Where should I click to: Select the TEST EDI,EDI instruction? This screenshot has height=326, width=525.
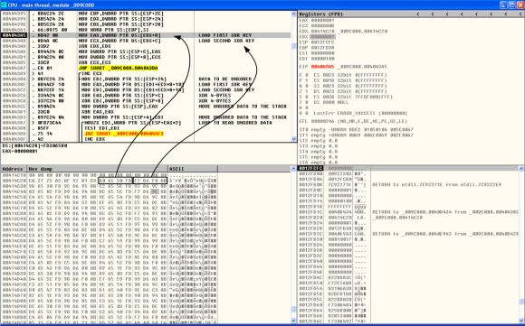tap(100, 128)
